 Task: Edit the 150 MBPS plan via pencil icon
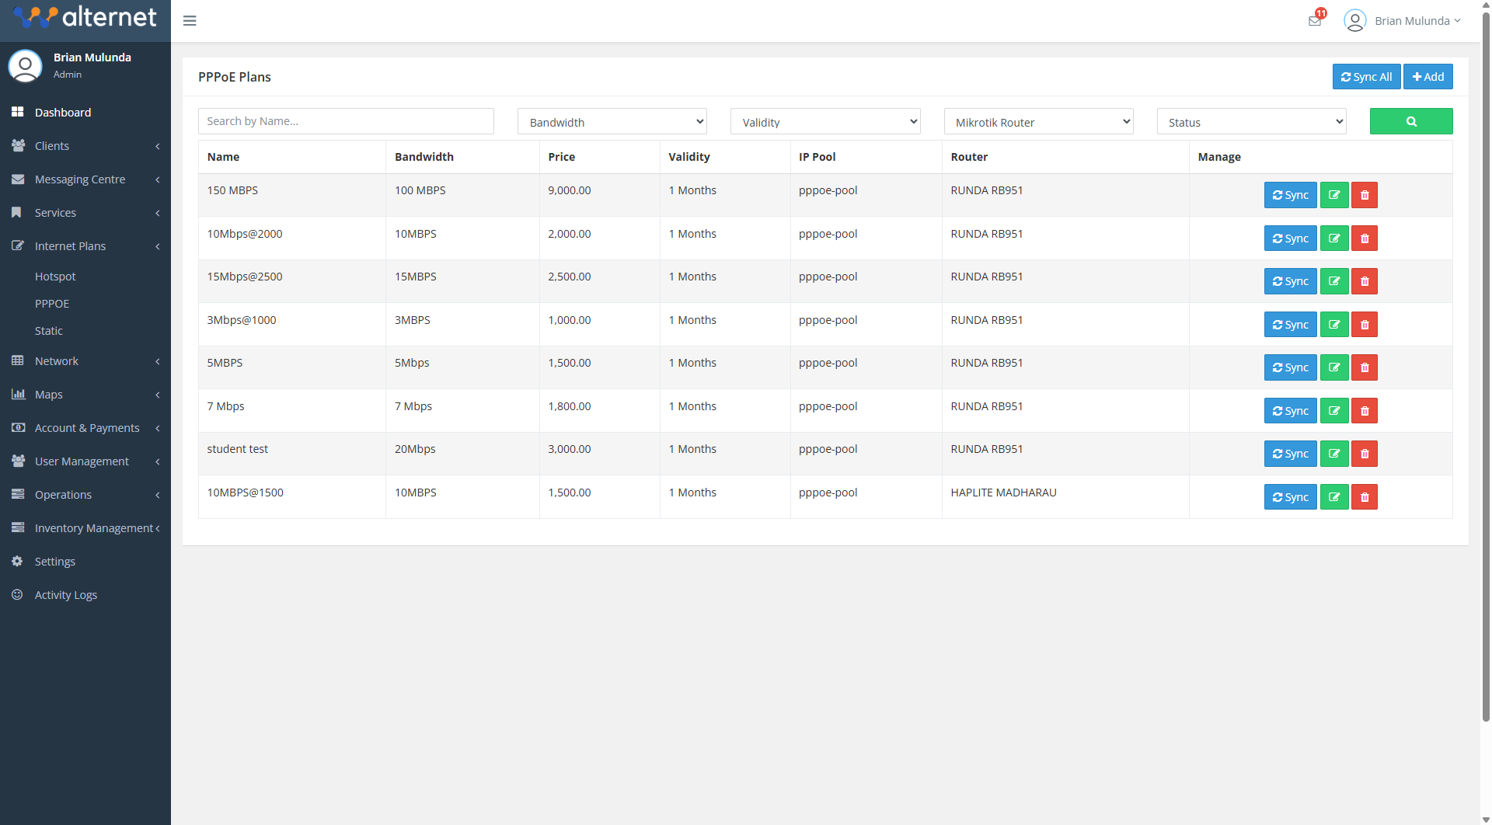1334,195
